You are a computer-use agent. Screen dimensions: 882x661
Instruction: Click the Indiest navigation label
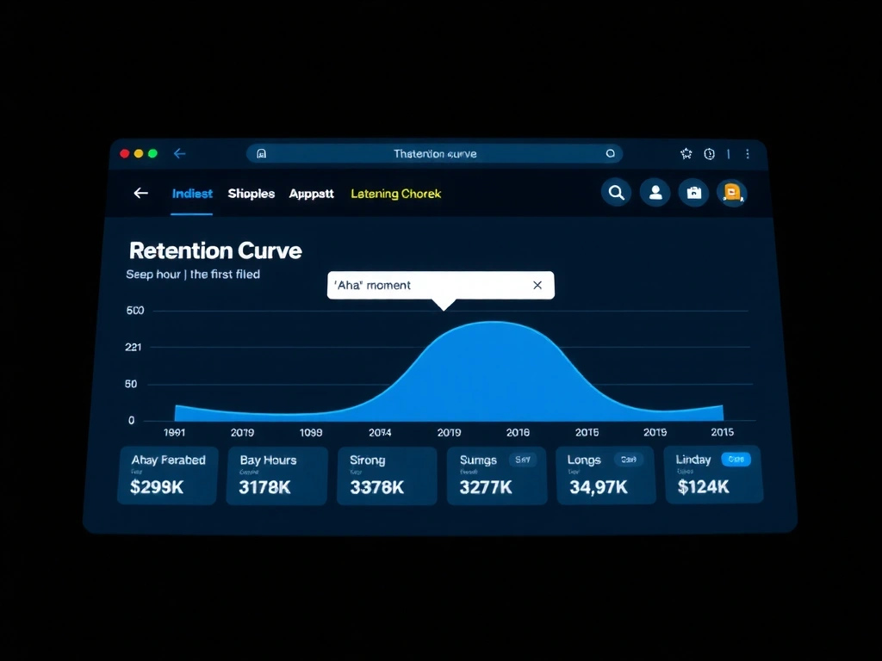click(x=191, y=193)
